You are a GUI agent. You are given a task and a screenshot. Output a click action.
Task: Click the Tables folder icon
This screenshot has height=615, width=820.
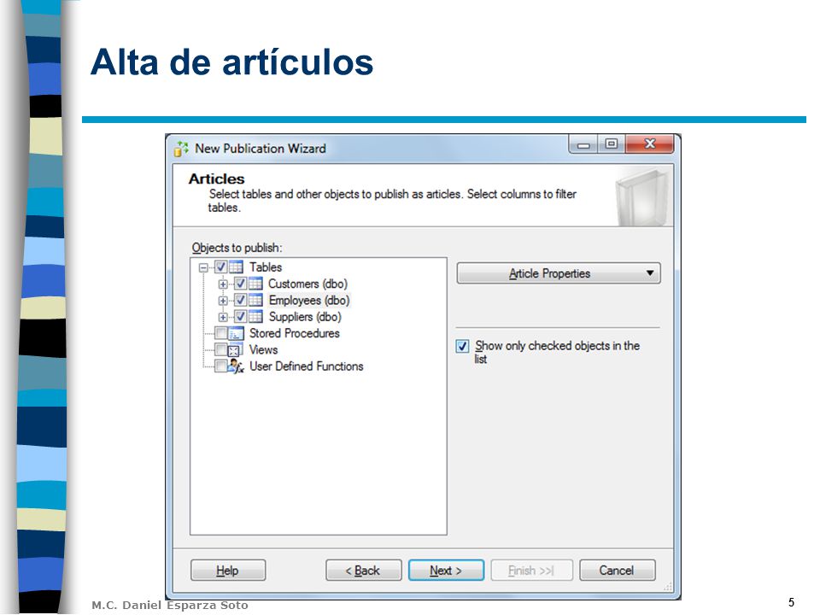pos(236,266)
